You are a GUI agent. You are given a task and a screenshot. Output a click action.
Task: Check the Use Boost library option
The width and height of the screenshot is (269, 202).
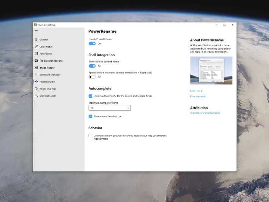point(90,135)
